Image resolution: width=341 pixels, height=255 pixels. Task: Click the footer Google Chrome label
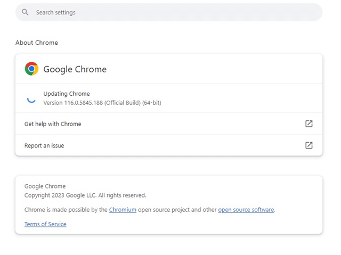click(x=45, y=186)
